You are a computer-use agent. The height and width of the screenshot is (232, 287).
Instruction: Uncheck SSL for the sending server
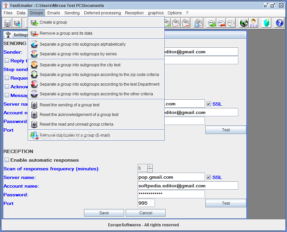click(209, 104)
